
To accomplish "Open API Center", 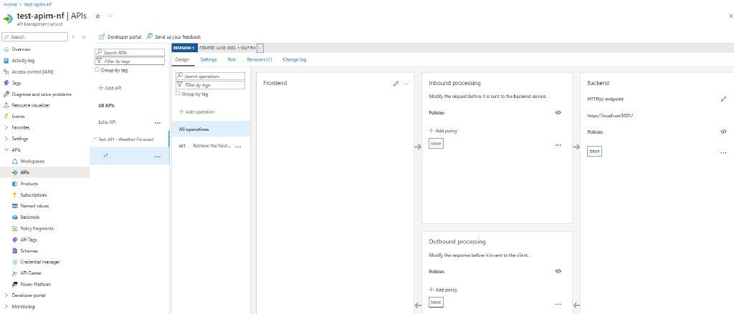I will click(x=31, y=273).
